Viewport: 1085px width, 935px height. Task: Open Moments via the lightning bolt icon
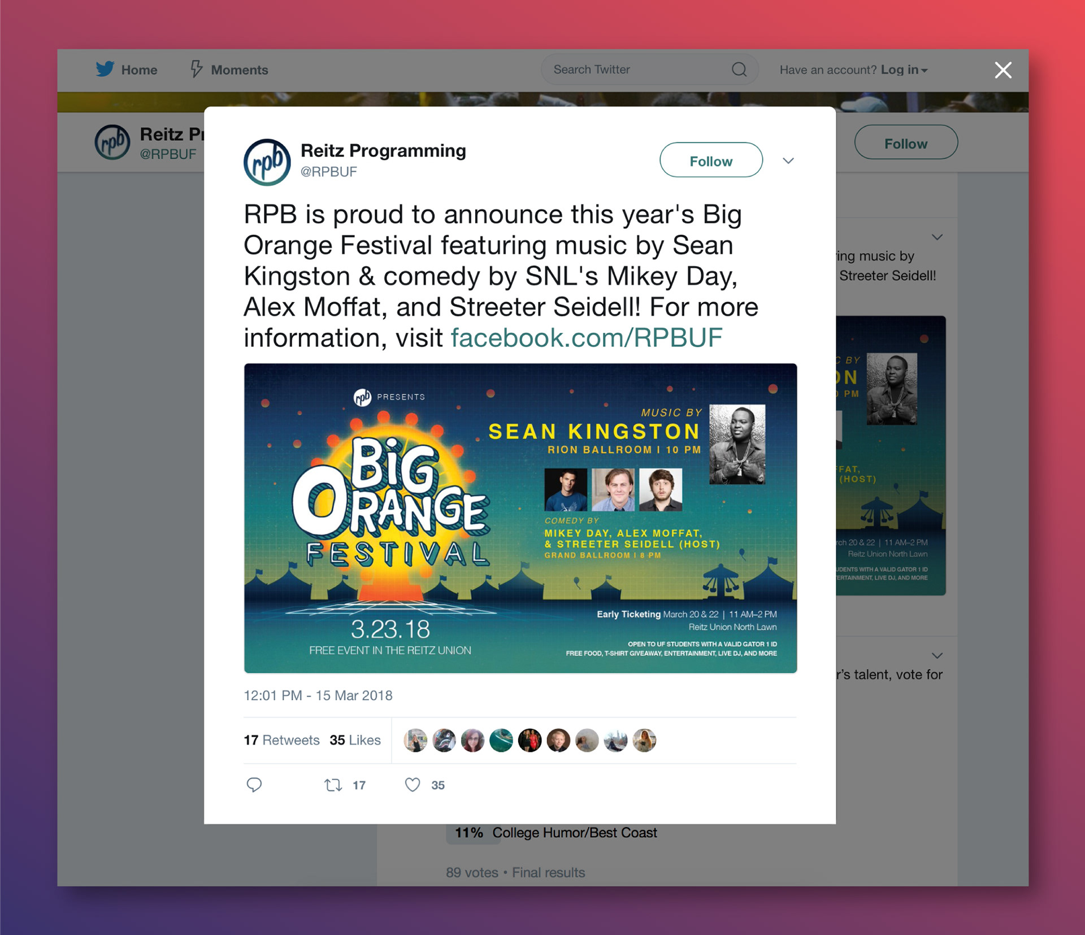pyautogui.click(x=196, y=69)
